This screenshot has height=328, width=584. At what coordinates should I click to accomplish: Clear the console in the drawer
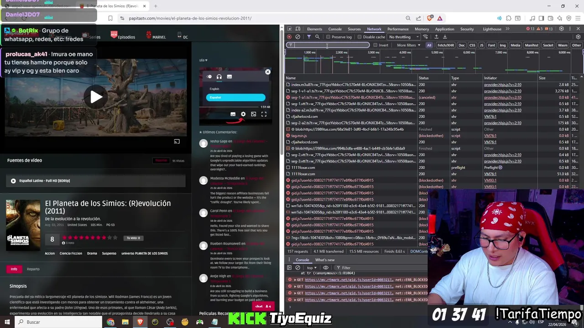tap(297, 268)
